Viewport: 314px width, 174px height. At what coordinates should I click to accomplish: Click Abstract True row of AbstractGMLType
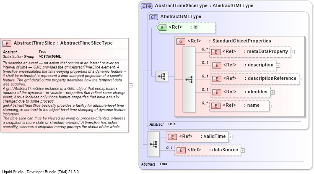point(162,124)
